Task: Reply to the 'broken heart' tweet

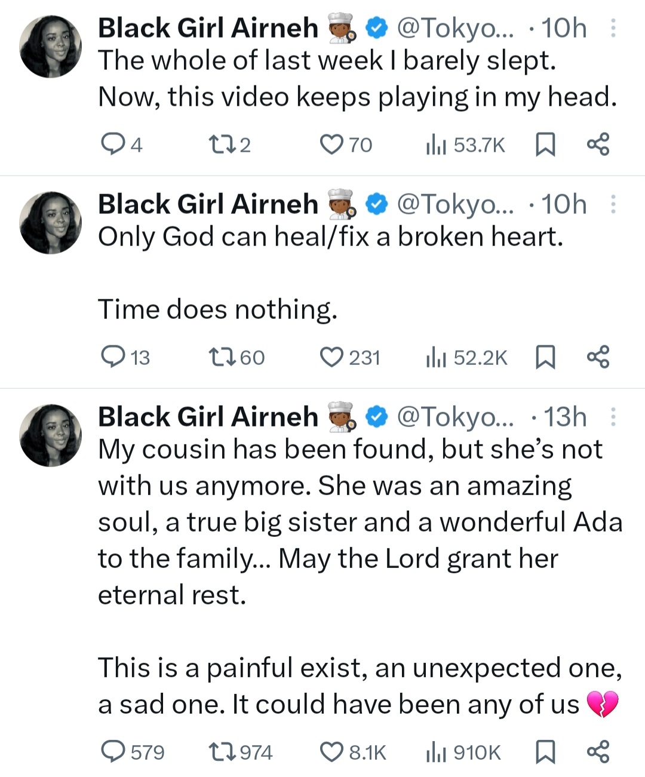Action: coord(112,357)
